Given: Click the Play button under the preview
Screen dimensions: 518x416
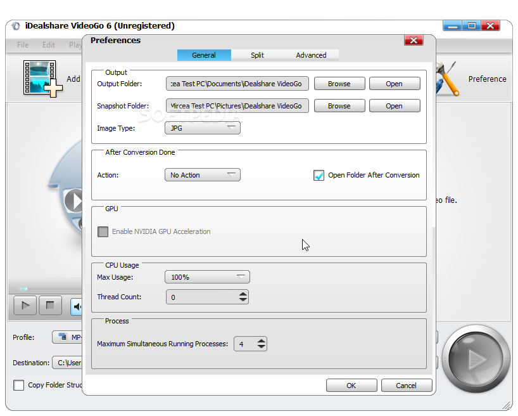Looking at the screenshot, I should tap(25, 305).
